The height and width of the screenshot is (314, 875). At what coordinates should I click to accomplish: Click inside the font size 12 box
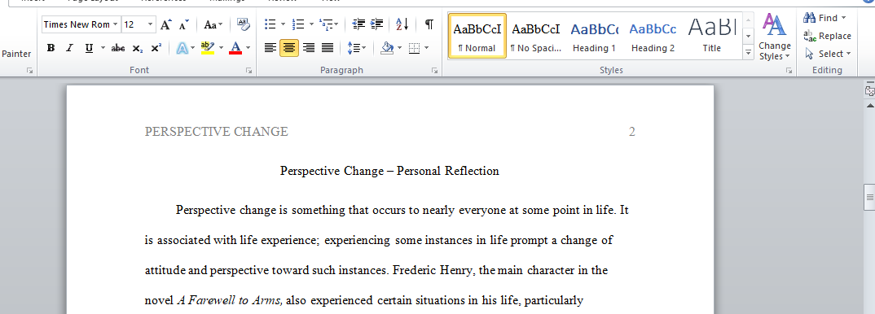134,24
